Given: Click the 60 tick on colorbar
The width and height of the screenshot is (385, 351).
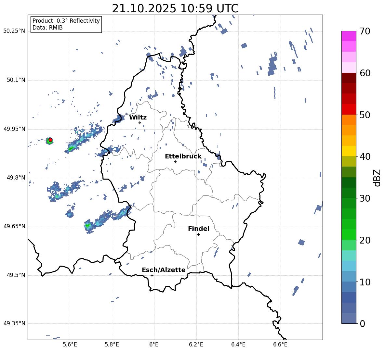Looking at the screenshot, I should click(x=365, y=73).
